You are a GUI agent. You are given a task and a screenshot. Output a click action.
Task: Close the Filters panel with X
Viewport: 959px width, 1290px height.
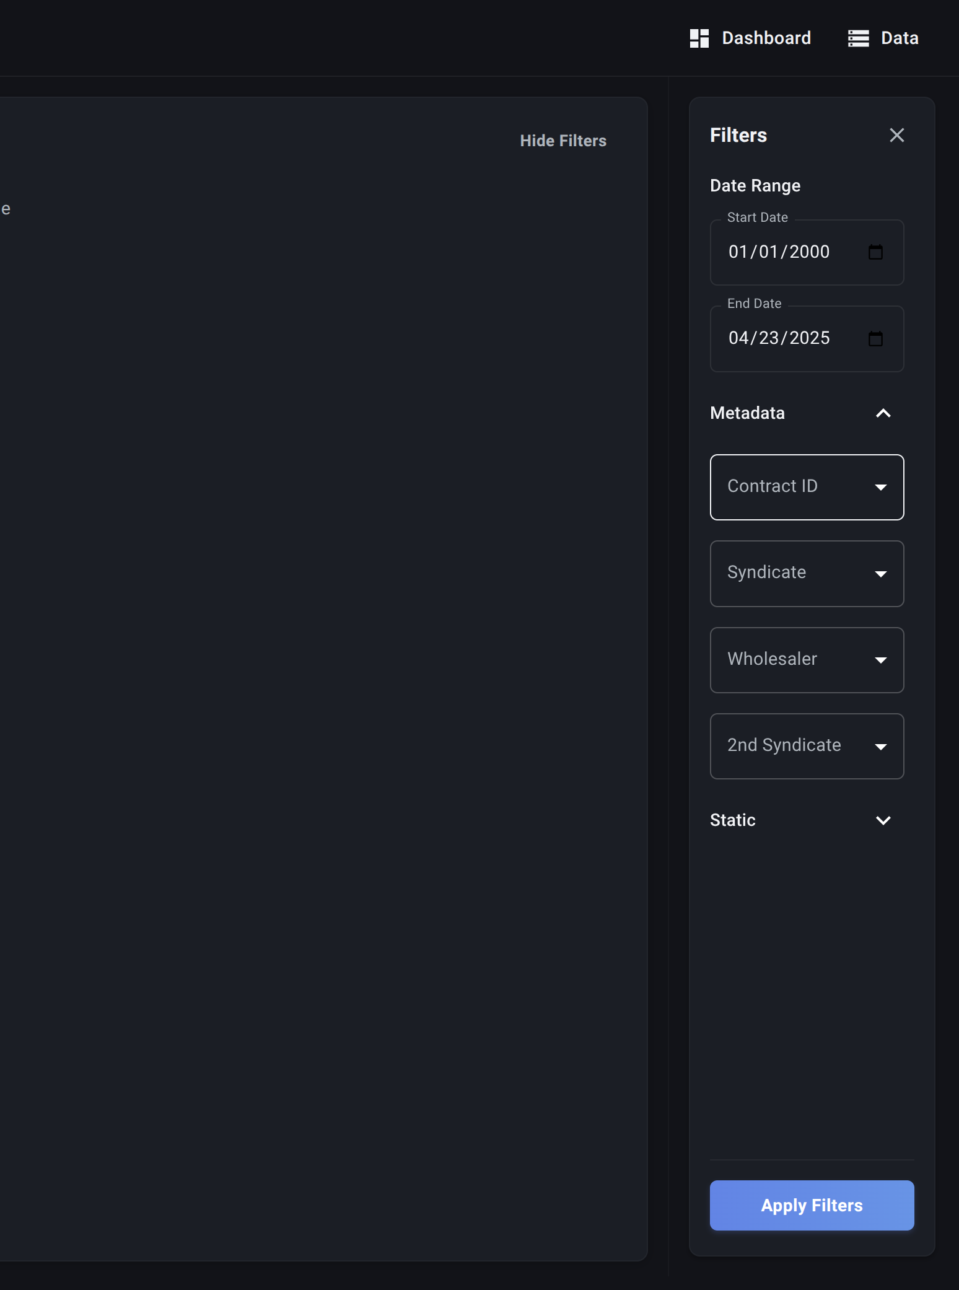point(896,135)
